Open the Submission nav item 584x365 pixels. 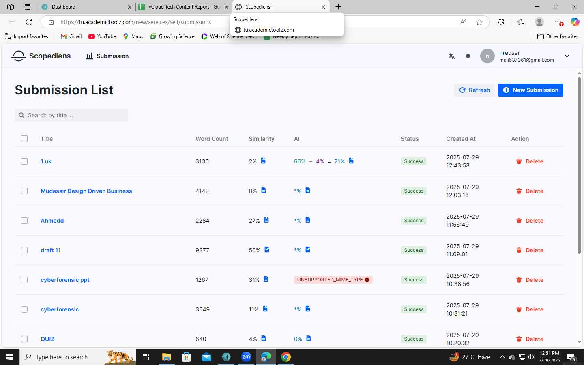pos(107,56)
